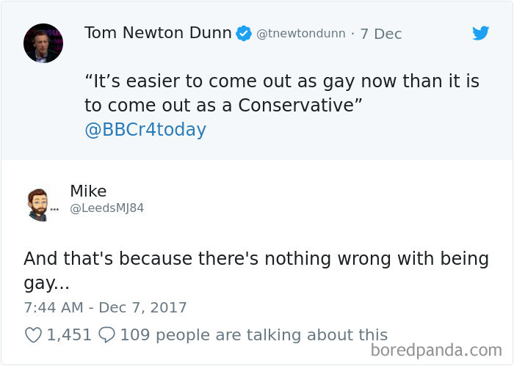This screenshot has height=366, width=514.
Task: Open replies via speech bubble icon
Action: coord(106,335)
